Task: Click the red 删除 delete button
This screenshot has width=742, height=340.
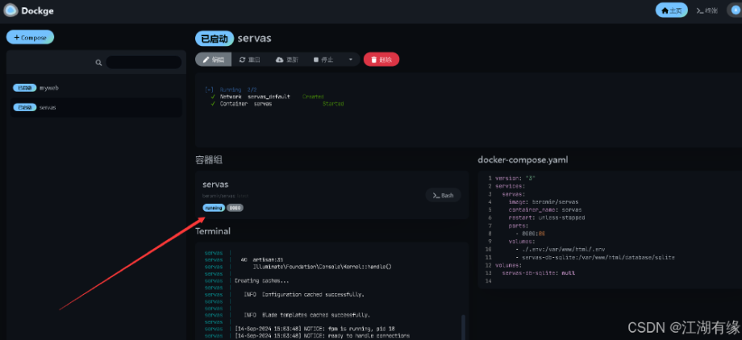Action: click(x=381, y=60)
